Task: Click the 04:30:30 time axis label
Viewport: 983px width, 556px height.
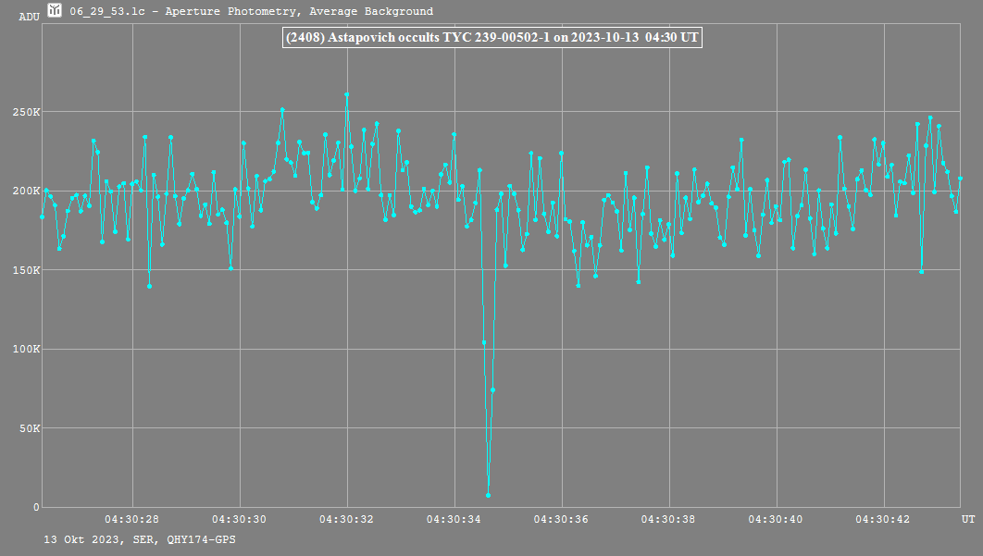Action: (x=240, y=520)
